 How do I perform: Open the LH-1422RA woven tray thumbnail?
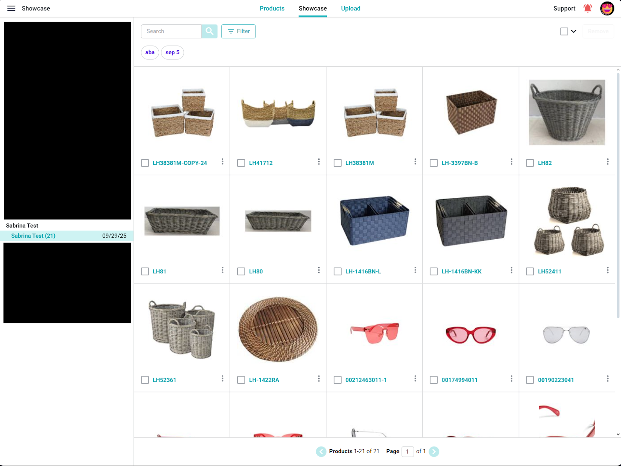click(x=278, y=330)
